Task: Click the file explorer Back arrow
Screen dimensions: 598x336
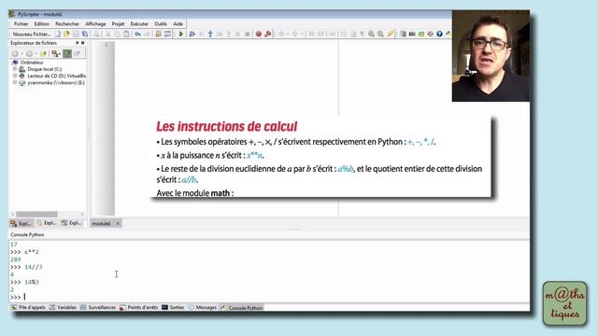Action: click(15, 54)
